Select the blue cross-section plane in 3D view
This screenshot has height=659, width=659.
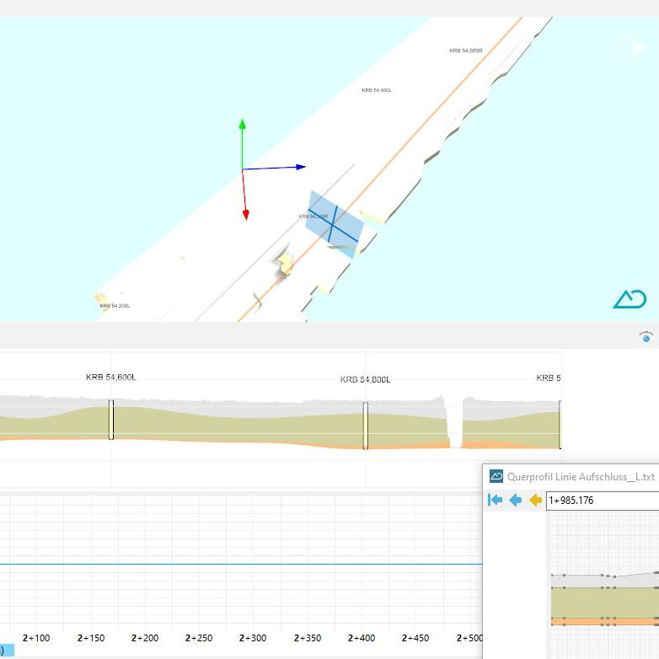pyautogui.click(x=335, y=223)
